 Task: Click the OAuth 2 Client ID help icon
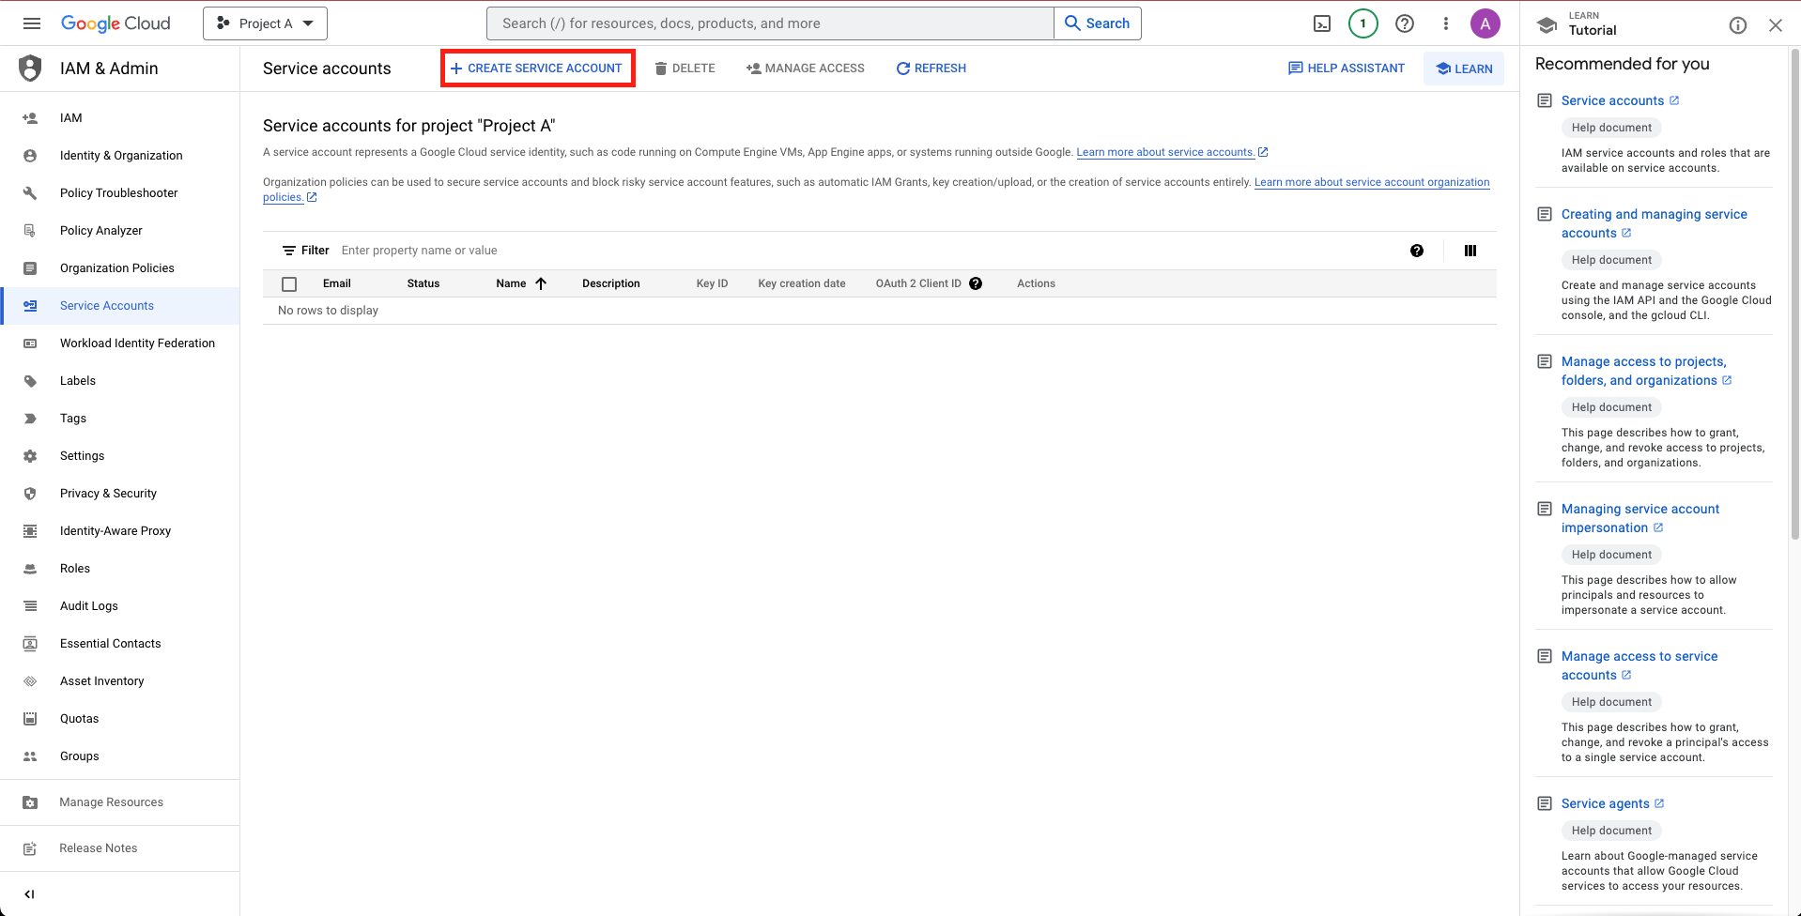tap(976, 283)
